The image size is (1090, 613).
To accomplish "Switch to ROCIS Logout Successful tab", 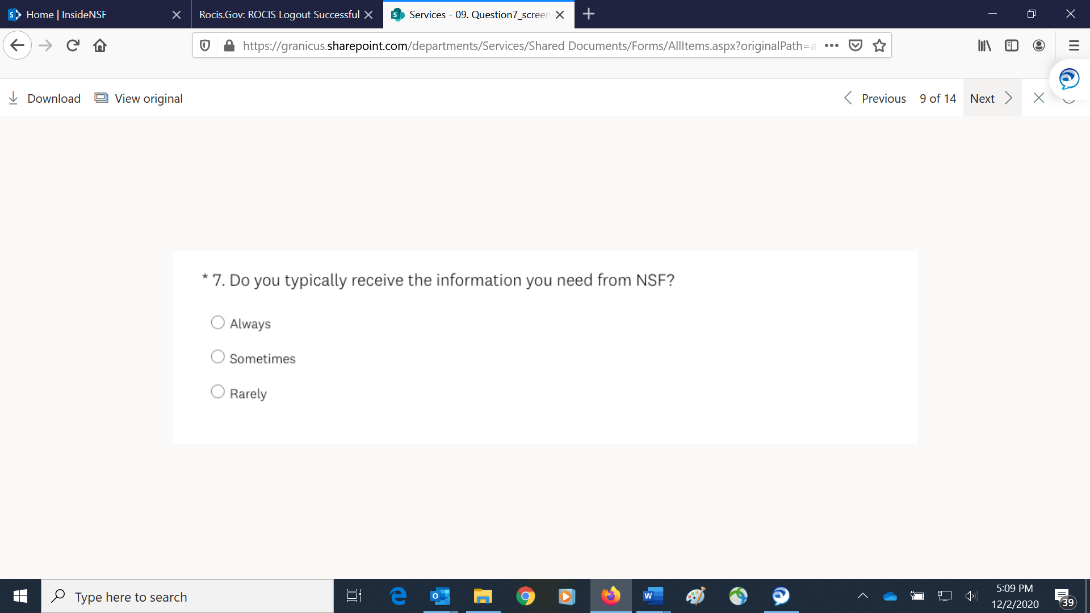I will [279, 15].
